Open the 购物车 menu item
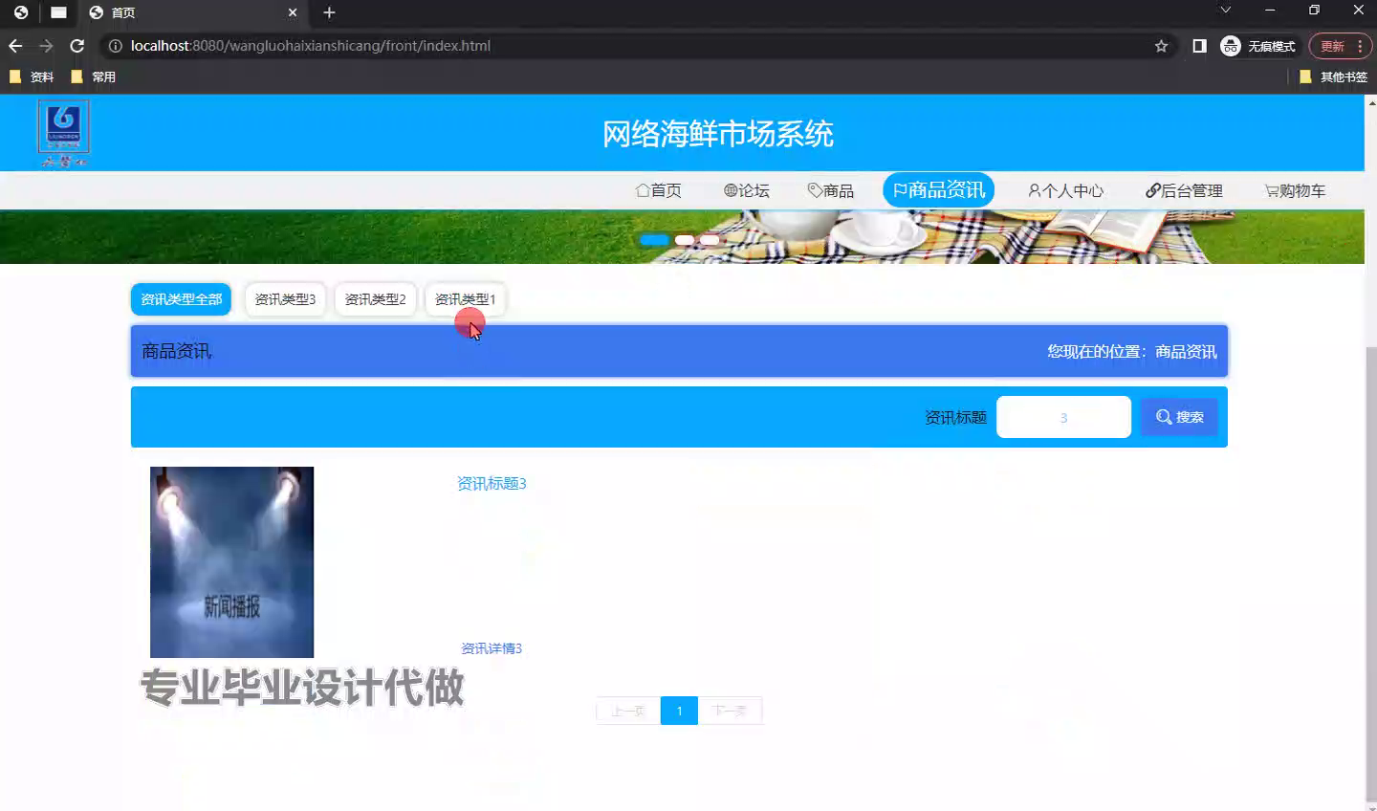Image resolution: width=1377 pixels, height=811 pixels. 1295,190
